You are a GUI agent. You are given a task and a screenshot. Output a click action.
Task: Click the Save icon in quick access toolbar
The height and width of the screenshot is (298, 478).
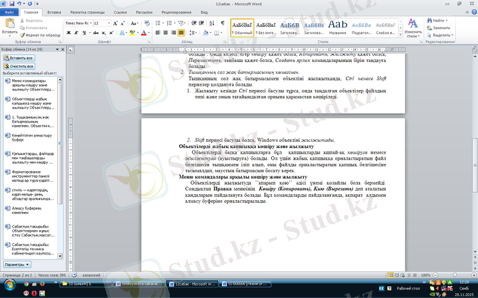(13, 4)
